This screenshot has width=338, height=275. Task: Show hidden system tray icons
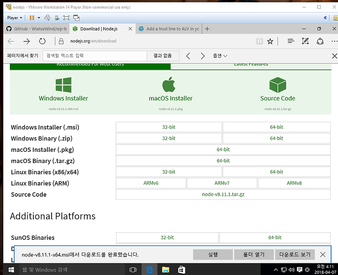(276, 270)
